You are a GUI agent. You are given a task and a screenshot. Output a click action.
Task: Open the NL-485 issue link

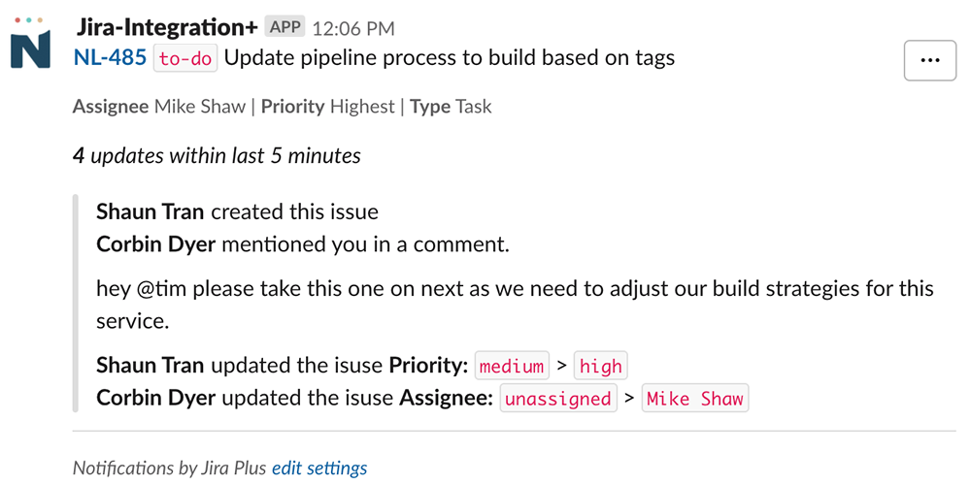pyautogui.click(x=111, y=58)
